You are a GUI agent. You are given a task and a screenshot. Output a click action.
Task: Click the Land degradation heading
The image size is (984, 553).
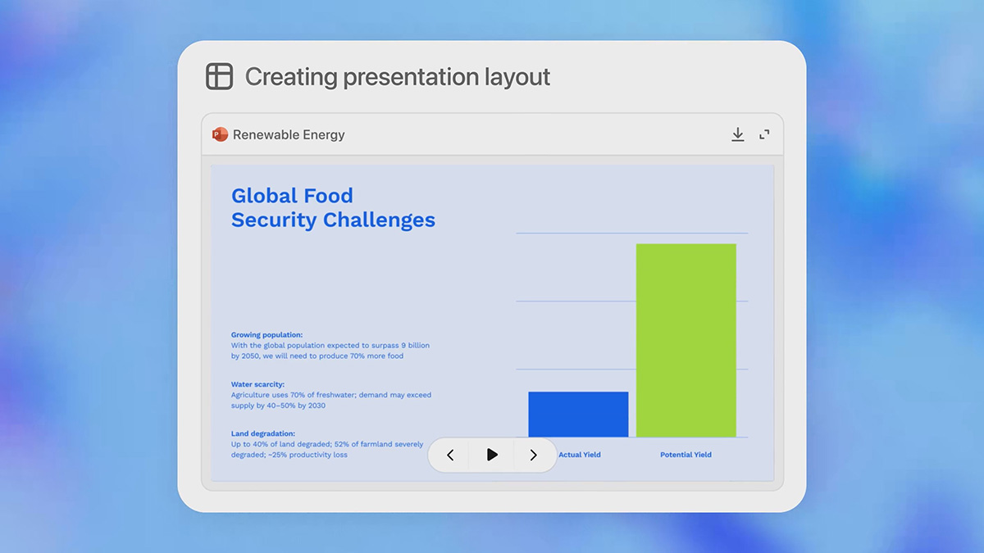(262, 433)
